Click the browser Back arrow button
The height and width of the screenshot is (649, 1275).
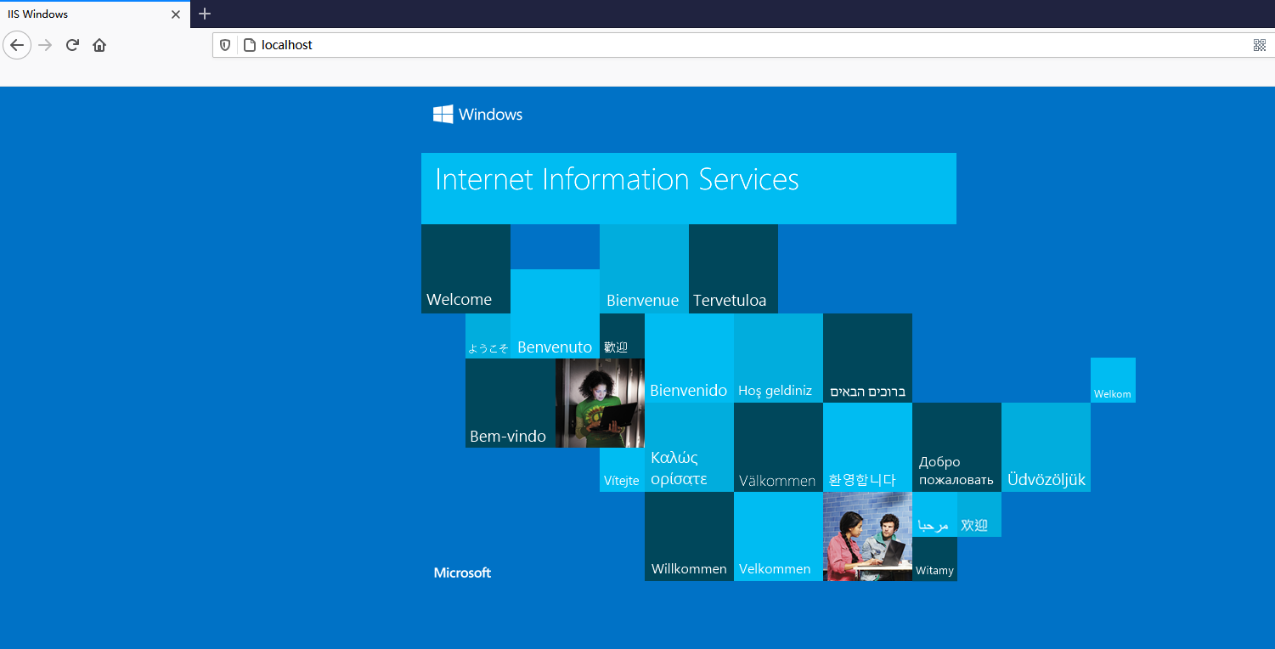pos(17,45)
